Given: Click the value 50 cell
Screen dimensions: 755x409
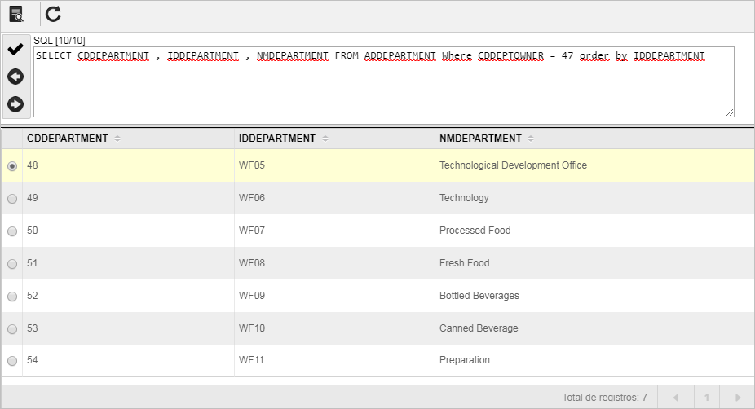Looking at the screenshot, I should [128, 231].
